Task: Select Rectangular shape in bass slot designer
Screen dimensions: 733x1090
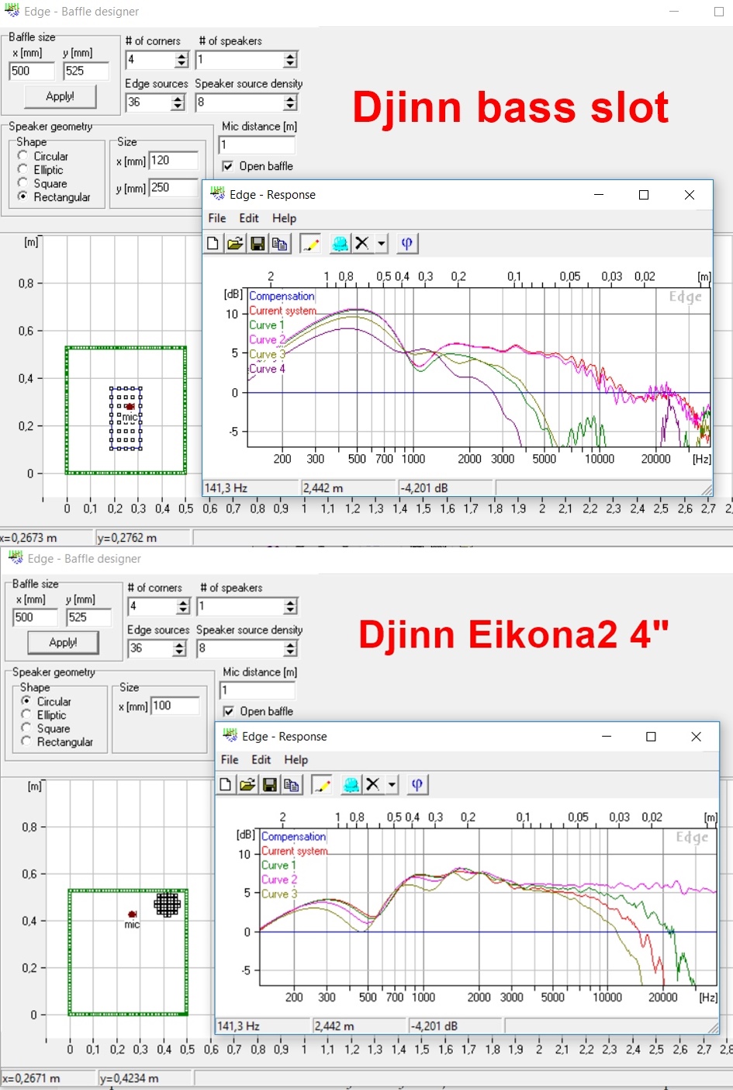Action: pos(23,196)
